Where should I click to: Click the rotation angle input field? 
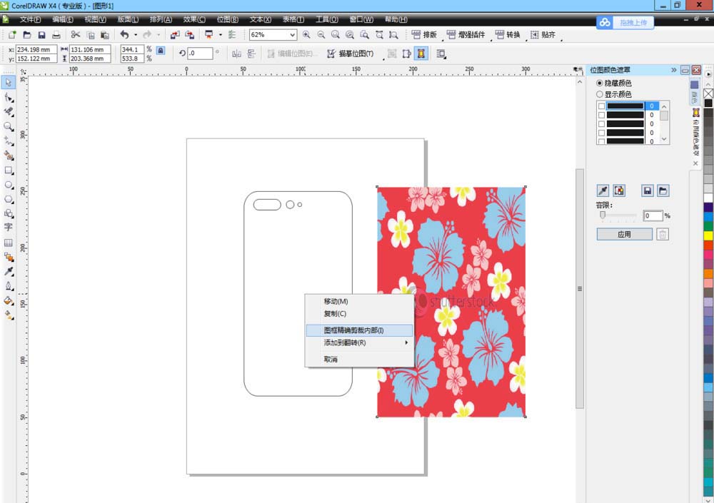pyautogui.click(x=200, y=54)
